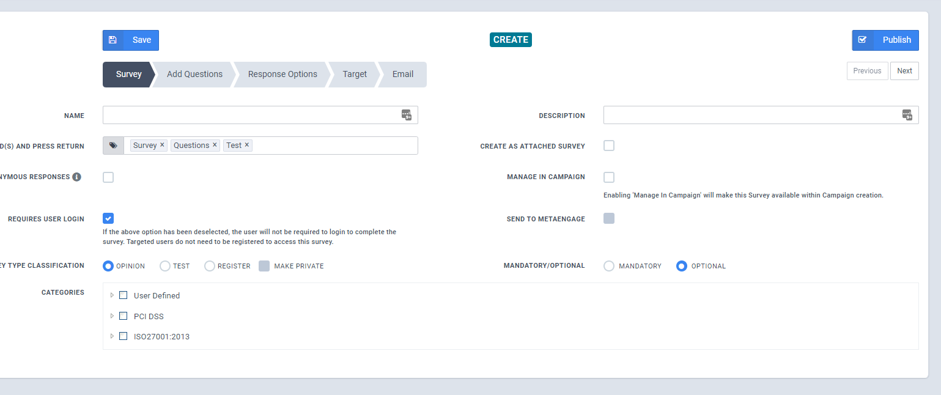
Task: Expand the User Defined category node
Action: 112,295
